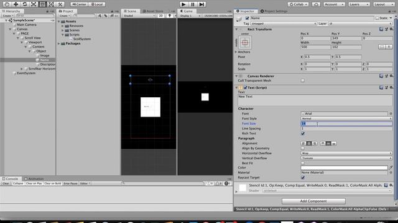Set bottom vertical text alignment

(x=334, y=143)
